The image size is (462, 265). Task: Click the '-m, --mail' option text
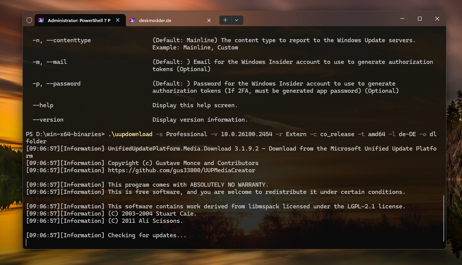[x=50, y=62]
